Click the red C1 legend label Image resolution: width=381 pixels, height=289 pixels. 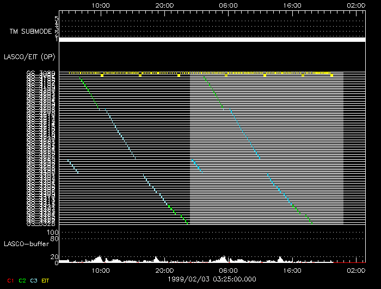pyautogui.click(x=10, y=280)
